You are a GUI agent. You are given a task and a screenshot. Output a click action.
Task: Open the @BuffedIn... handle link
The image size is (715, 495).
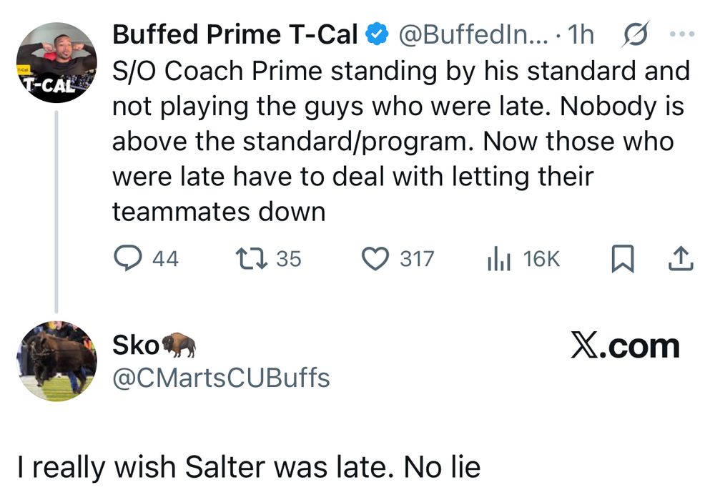pos(470,34)
